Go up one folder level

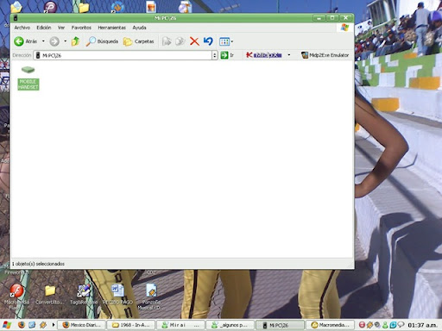75,41
